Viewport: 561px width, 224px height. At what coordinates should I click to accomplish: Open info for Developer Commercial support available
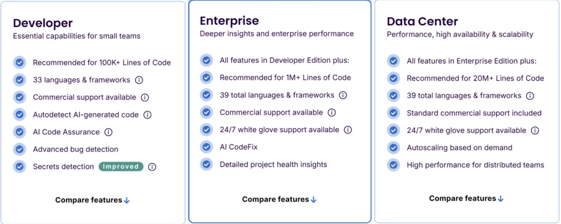[x=145, y=97]
